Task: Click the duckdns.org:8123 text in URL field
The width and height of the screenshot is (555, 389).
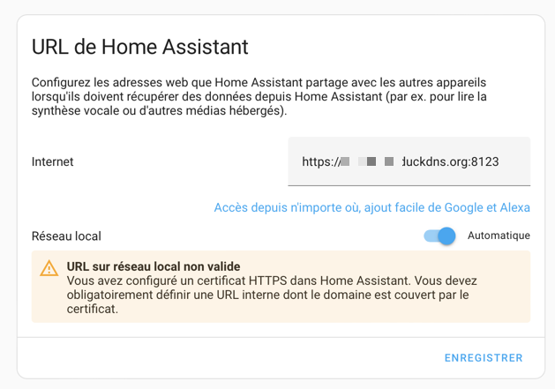Action: click(x=450, y=161)
